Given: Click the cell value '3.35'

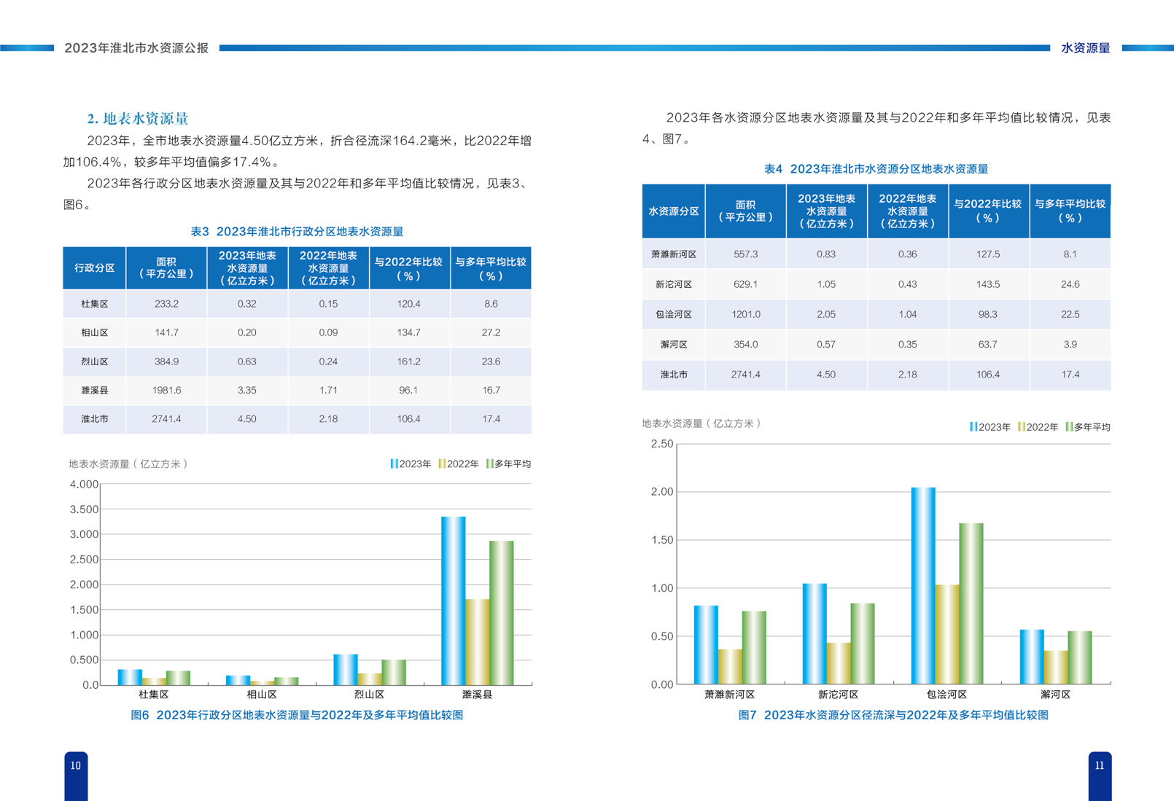Looking at the screenshot, I should [x=247, y=391].
